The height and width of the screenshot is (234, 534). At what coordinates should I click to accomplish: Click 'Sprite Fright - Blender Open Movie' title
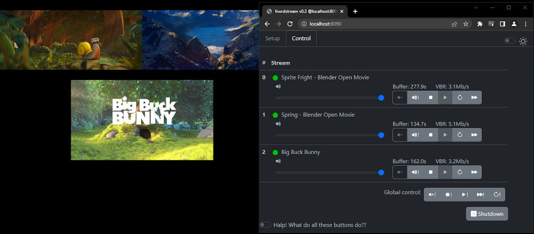[x=325, y=77]
